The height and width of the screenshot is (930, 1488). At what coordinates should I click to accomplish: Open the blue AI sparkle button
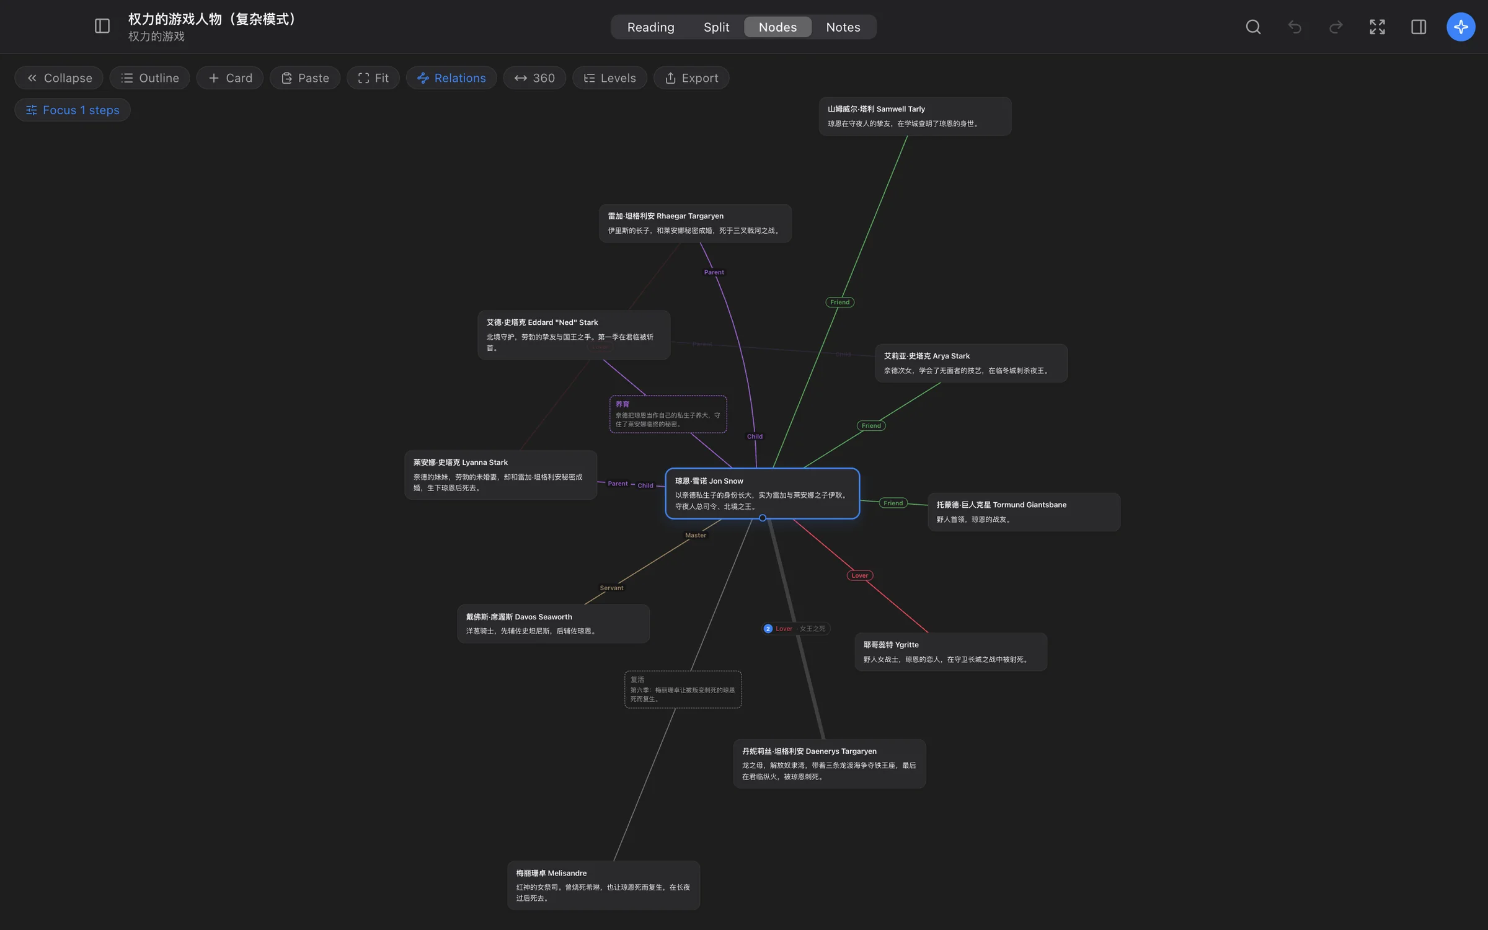tap(1461, 27)
